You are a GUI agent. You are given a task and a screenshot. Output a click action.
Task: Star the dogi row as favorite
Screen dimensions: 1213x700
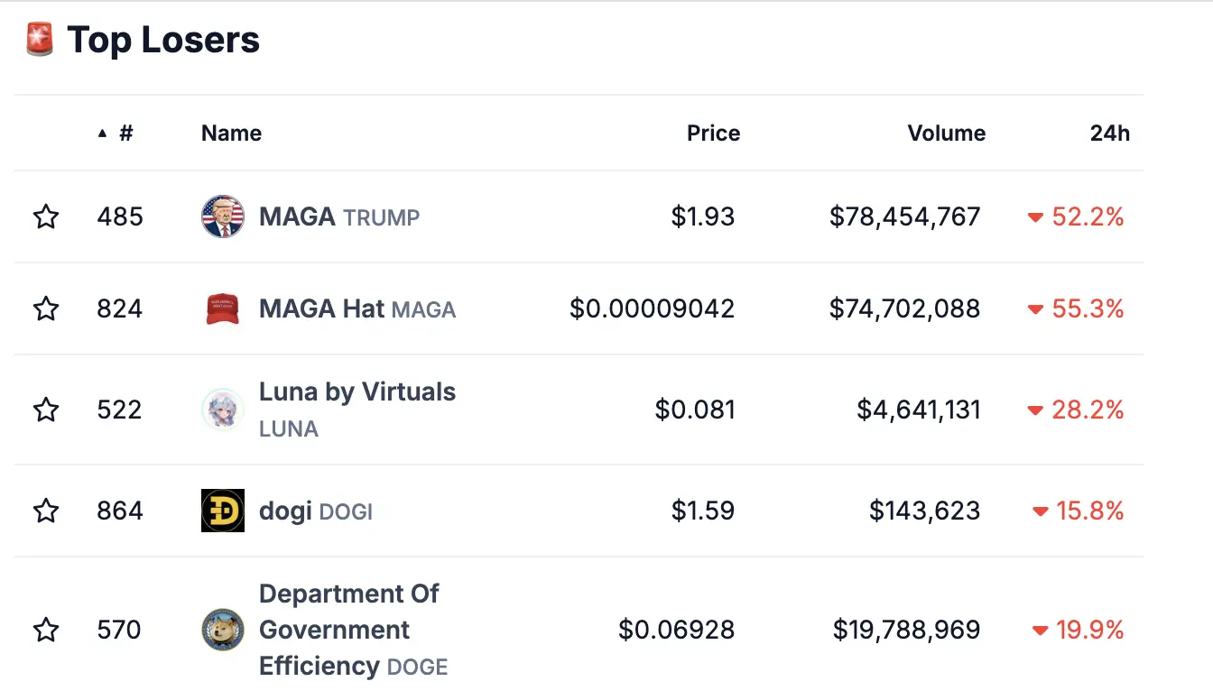(x=46, y=511)
